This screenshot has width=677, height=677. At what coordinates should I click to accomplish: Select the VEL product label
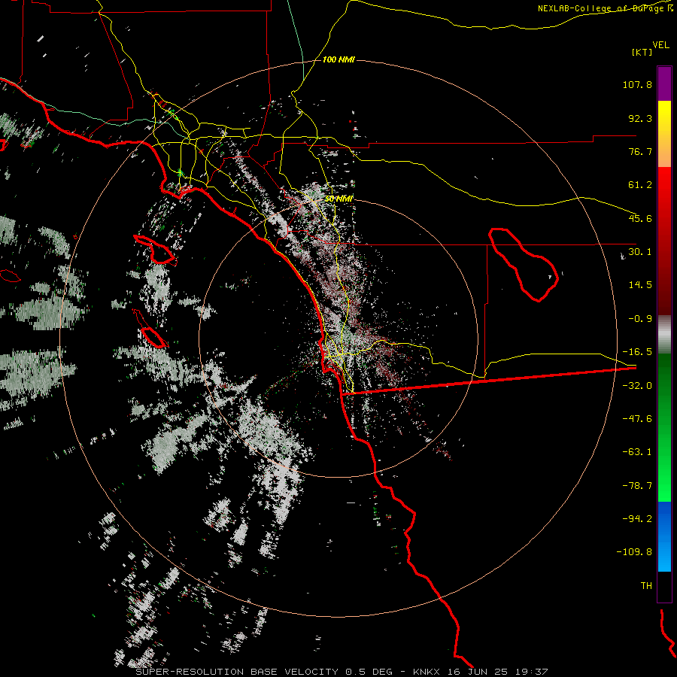[660, 44]
